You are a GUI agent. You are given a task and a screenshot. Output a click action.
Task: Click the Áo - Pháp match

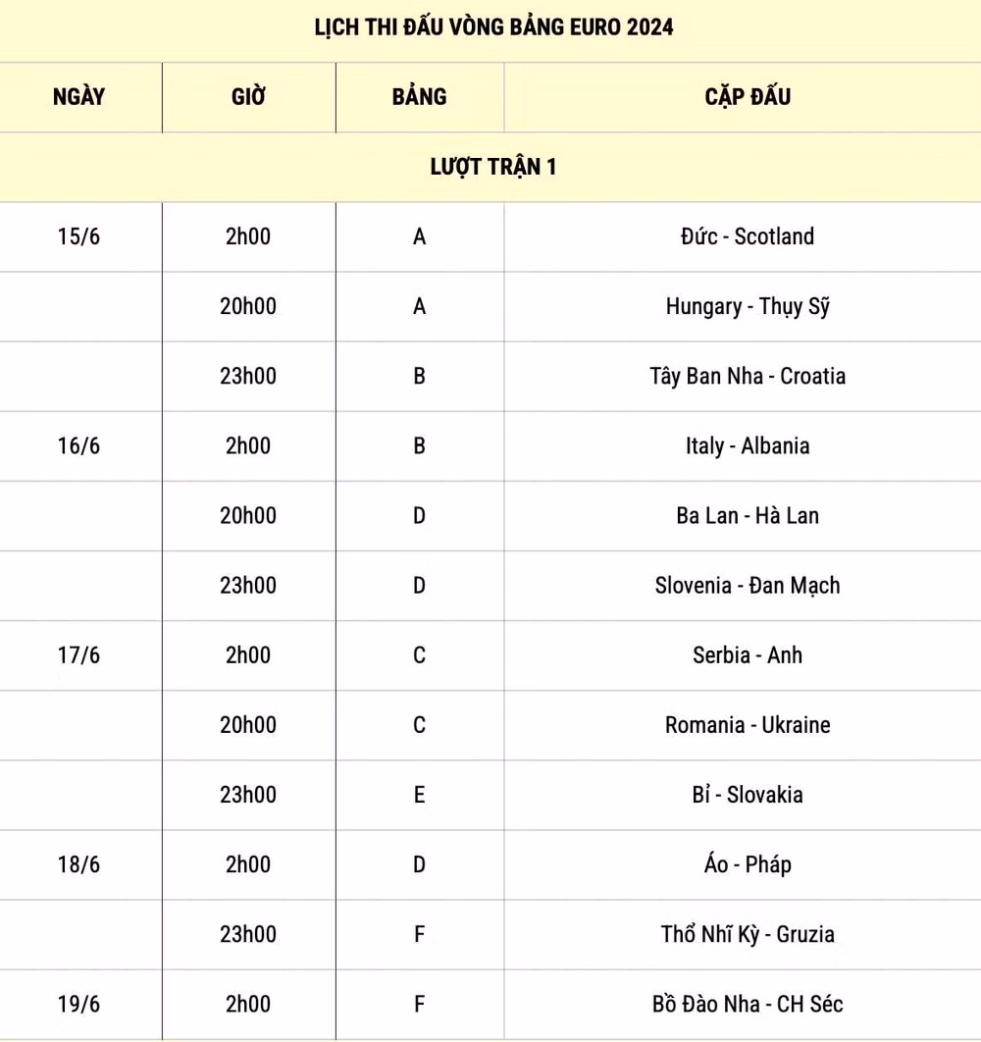click(x=748, y=864)
